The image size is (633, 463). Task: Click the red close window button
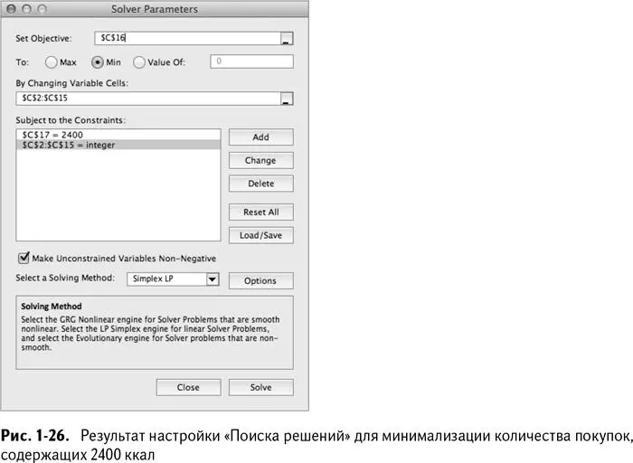[12, 9]
